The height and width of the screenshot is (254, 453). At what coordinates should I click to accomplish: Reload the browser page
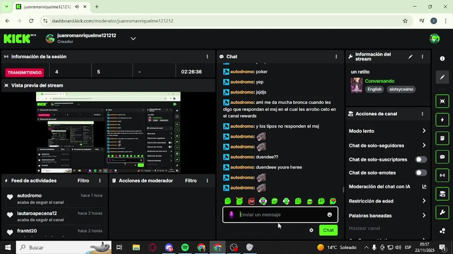(x=31, y=21)
